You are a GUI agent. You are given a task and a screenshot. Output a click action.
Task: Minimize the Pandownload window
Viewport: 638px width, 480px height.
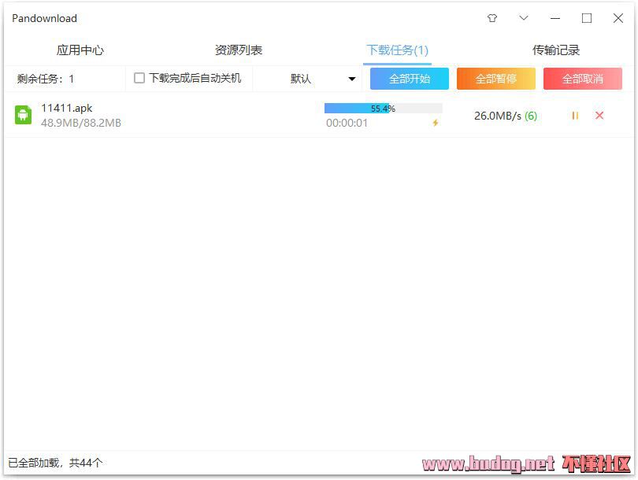(x=555, y=18)
